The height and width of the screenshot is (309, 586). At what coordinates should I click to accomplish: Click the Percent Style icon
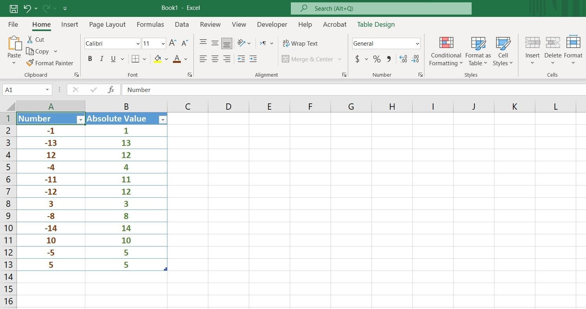pyautogui.click(x=377, y=59)
